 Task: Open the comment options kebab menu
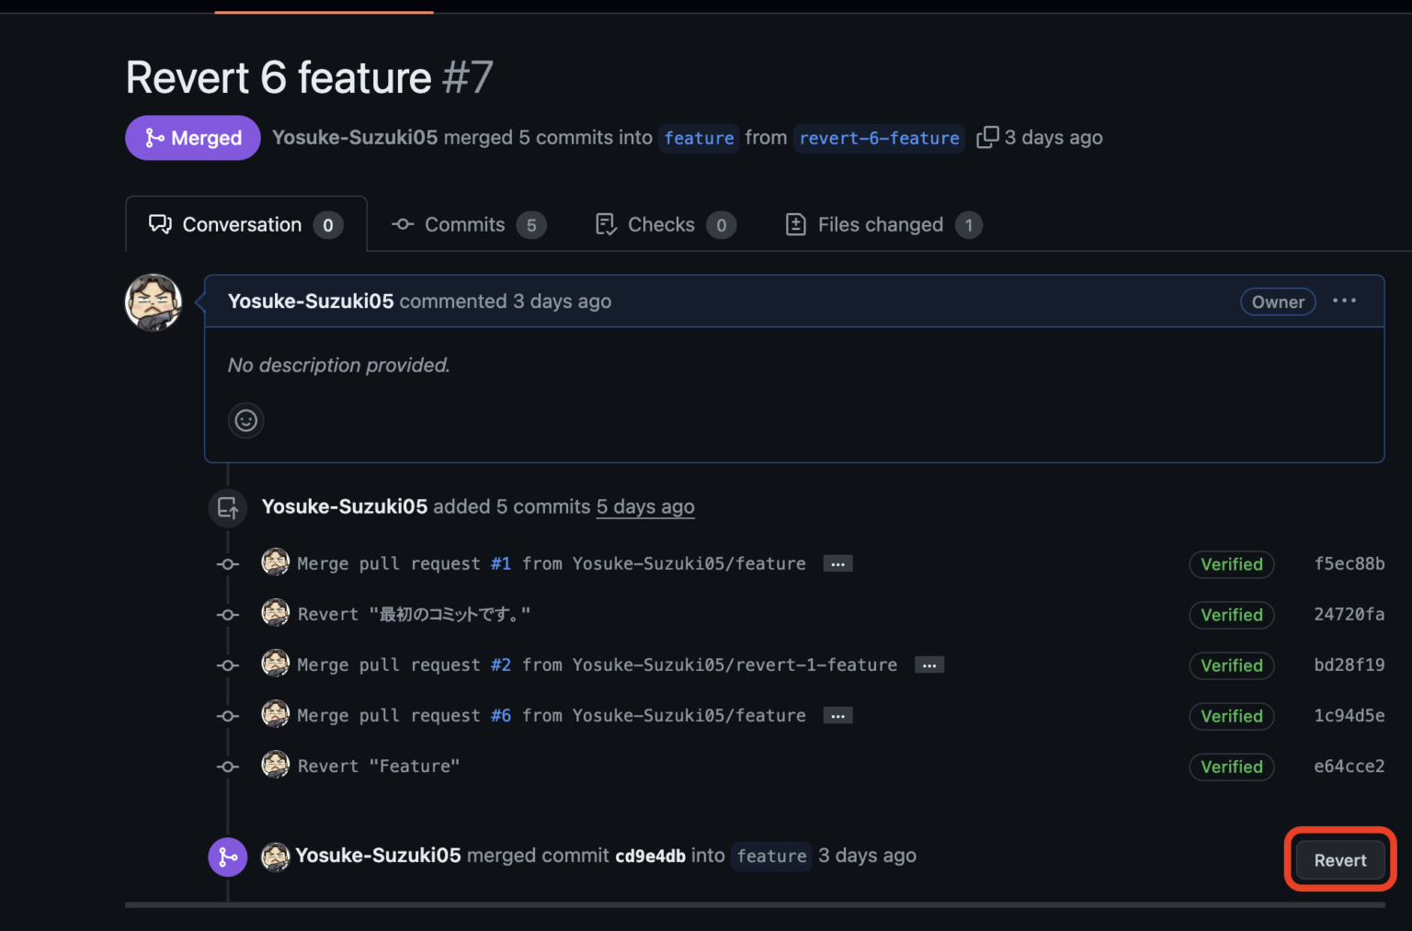[x=1344, y=301]
